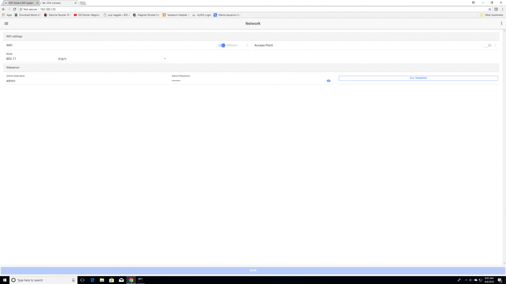The width and height of the screenshot is (506, 284).
Task: Open Vanadium Healplar bookmark
Action: [x=176, y=15]
